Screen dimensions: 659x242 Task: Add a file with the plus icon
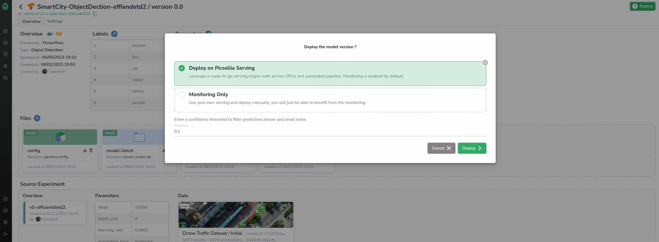pos(37,118)
